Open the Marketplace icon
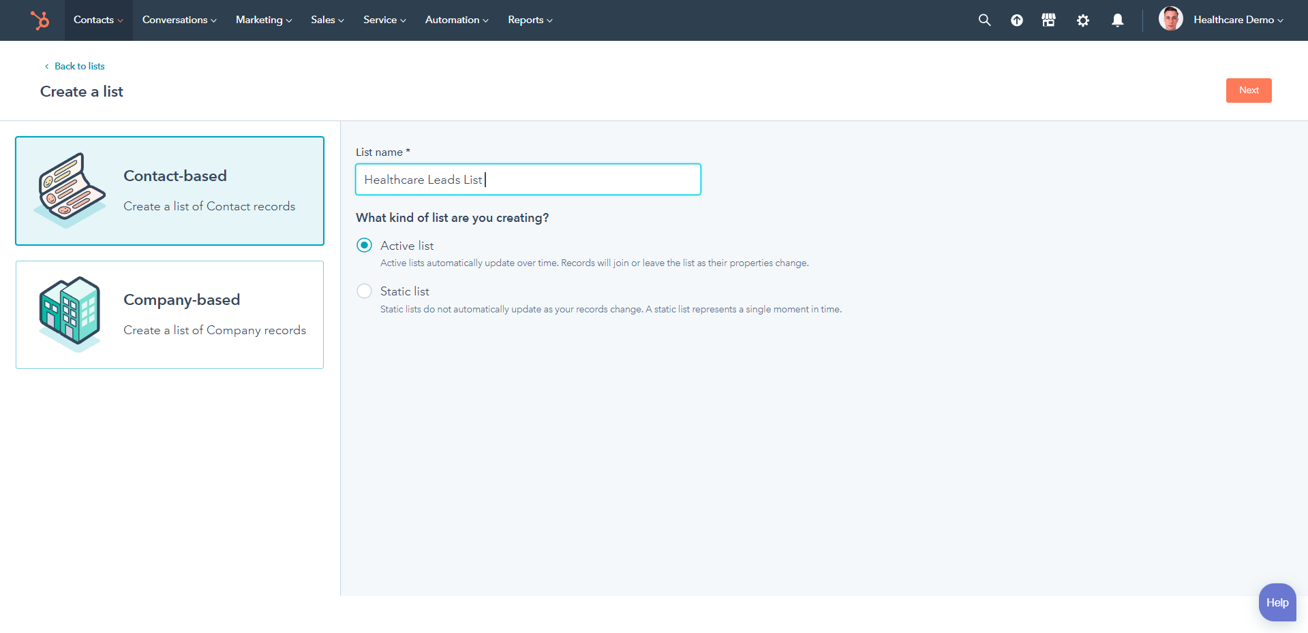 [x=1048, y=20]
